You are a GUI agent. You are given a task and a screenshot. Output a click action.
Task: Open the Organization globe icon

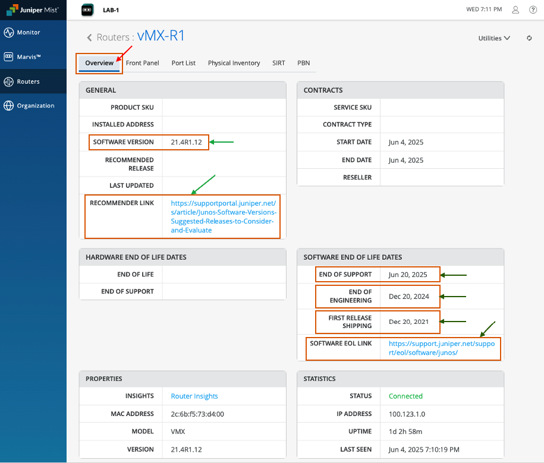pos(9,106)
